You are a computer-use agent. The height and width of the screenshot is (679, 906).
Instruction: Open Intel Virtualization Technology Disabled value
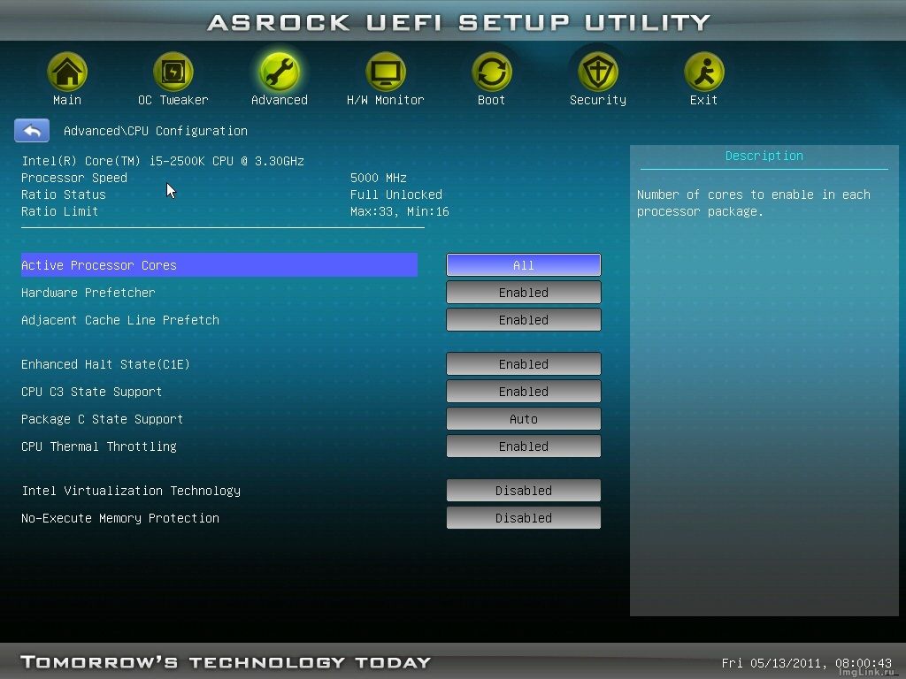point(524,490)
